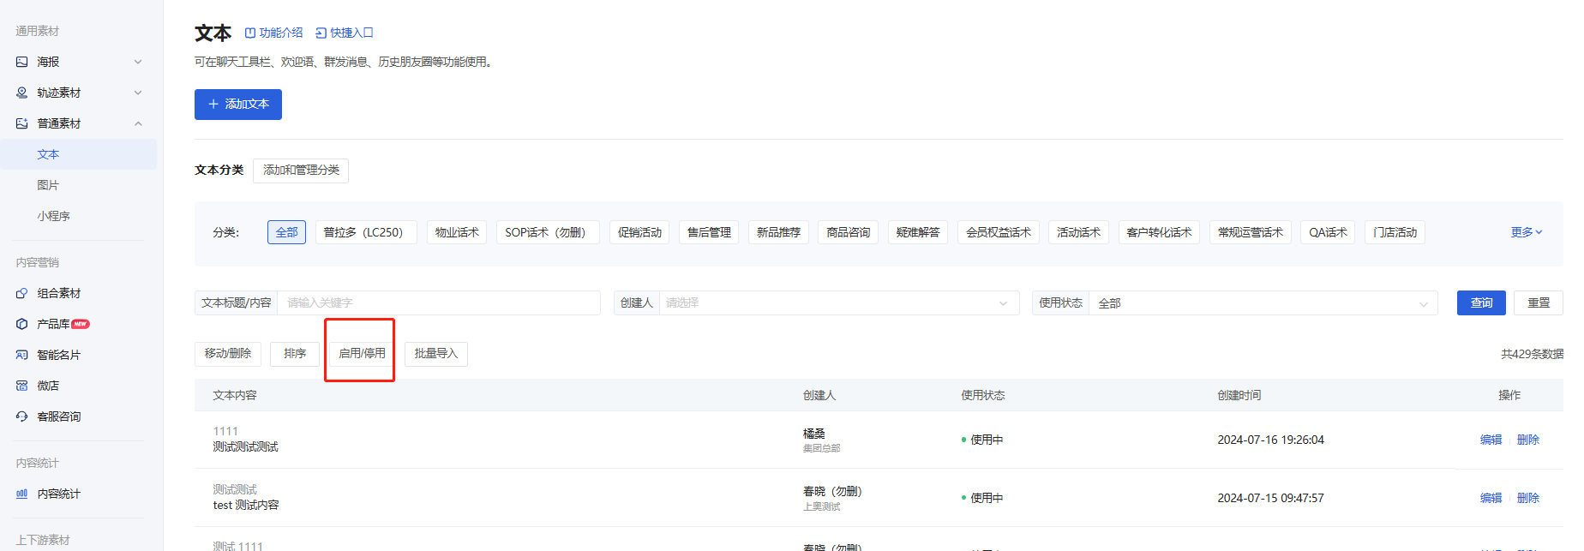Expand the 海报 submenu chevron
Image resolution: width=1584 pixels, height=551 pixels.
138,62
